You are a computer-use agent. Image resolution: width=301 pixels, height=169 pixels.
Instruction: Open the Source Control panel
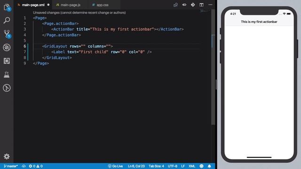point(7,34)
